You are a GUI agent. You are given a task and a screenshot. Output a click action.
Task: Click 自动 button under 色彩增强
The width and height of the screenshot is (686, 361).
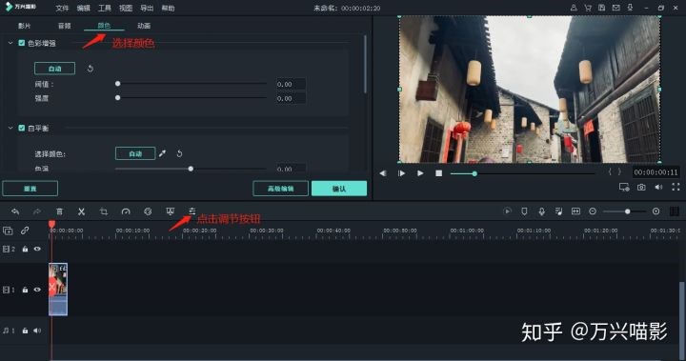pos(54,69)
